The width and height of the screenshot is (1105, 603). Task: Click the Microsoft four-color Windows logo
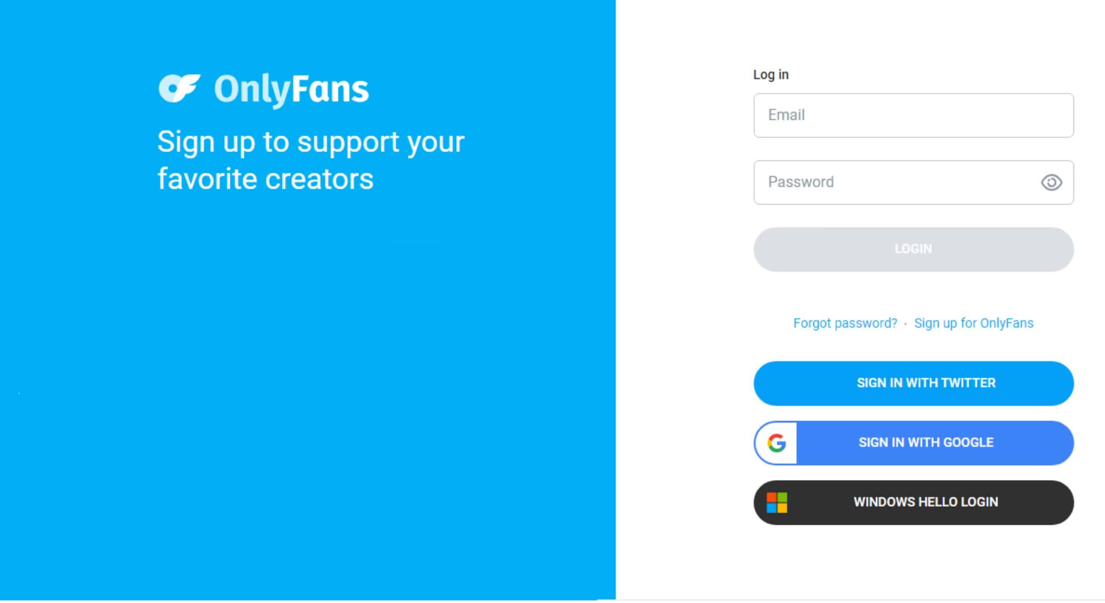[x=777, y=503]
